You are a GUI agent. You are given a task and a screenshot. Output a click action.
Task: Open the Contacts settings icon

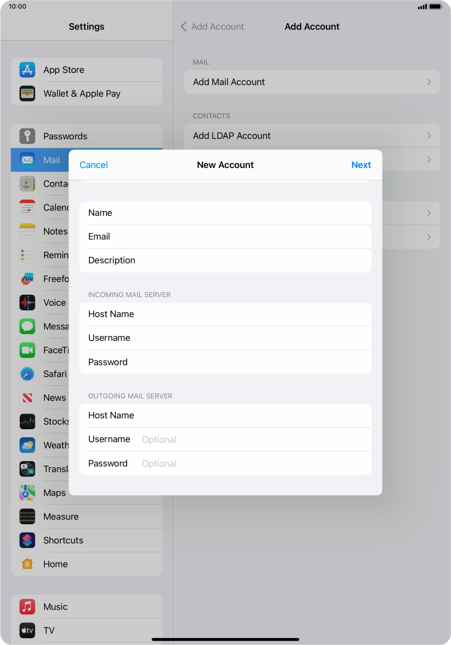27,184
